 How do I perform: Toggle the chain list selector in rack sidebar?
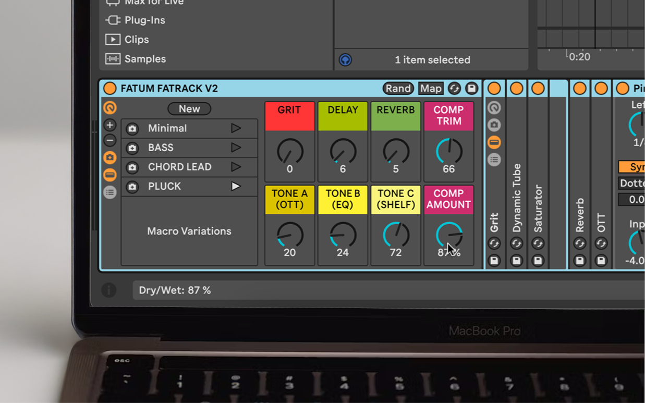point(109,192)
